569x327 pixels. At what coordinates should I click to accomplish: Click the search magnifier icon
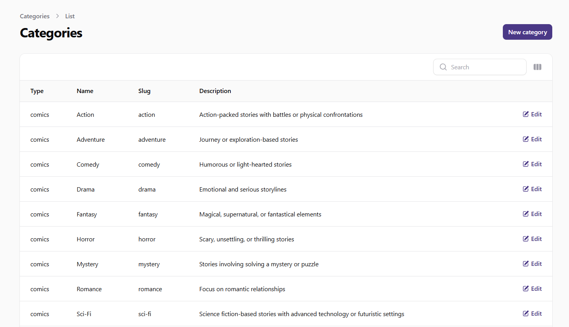pos(443,67)
